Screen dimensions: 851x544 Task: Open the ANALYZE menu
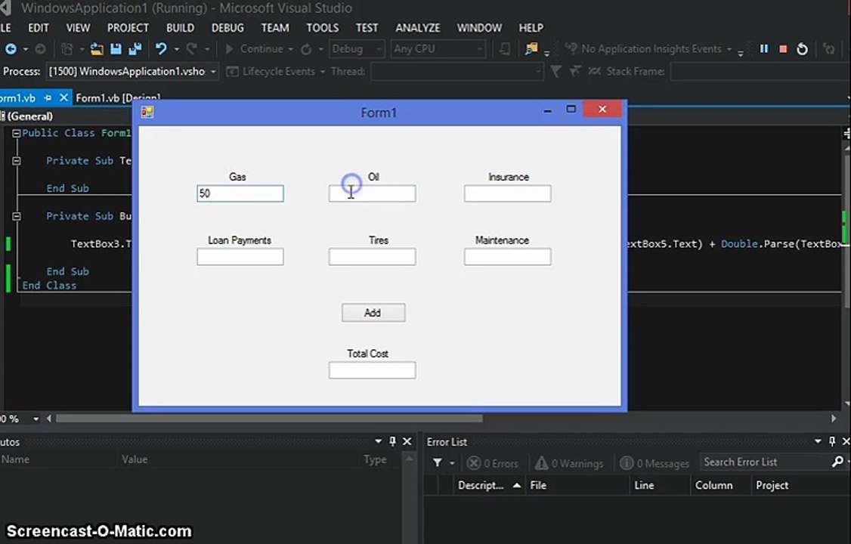[417, 28]
